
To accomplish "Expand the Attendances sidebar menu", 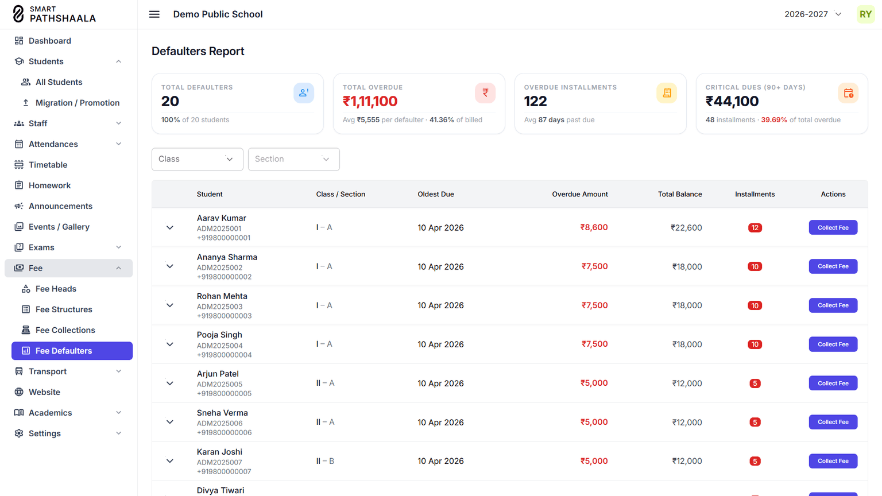I will click(x=68, y=144).
